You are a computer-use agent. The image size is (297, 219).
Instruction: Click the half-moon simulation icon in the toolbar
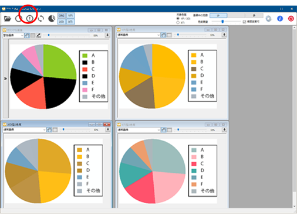[52, 19]
